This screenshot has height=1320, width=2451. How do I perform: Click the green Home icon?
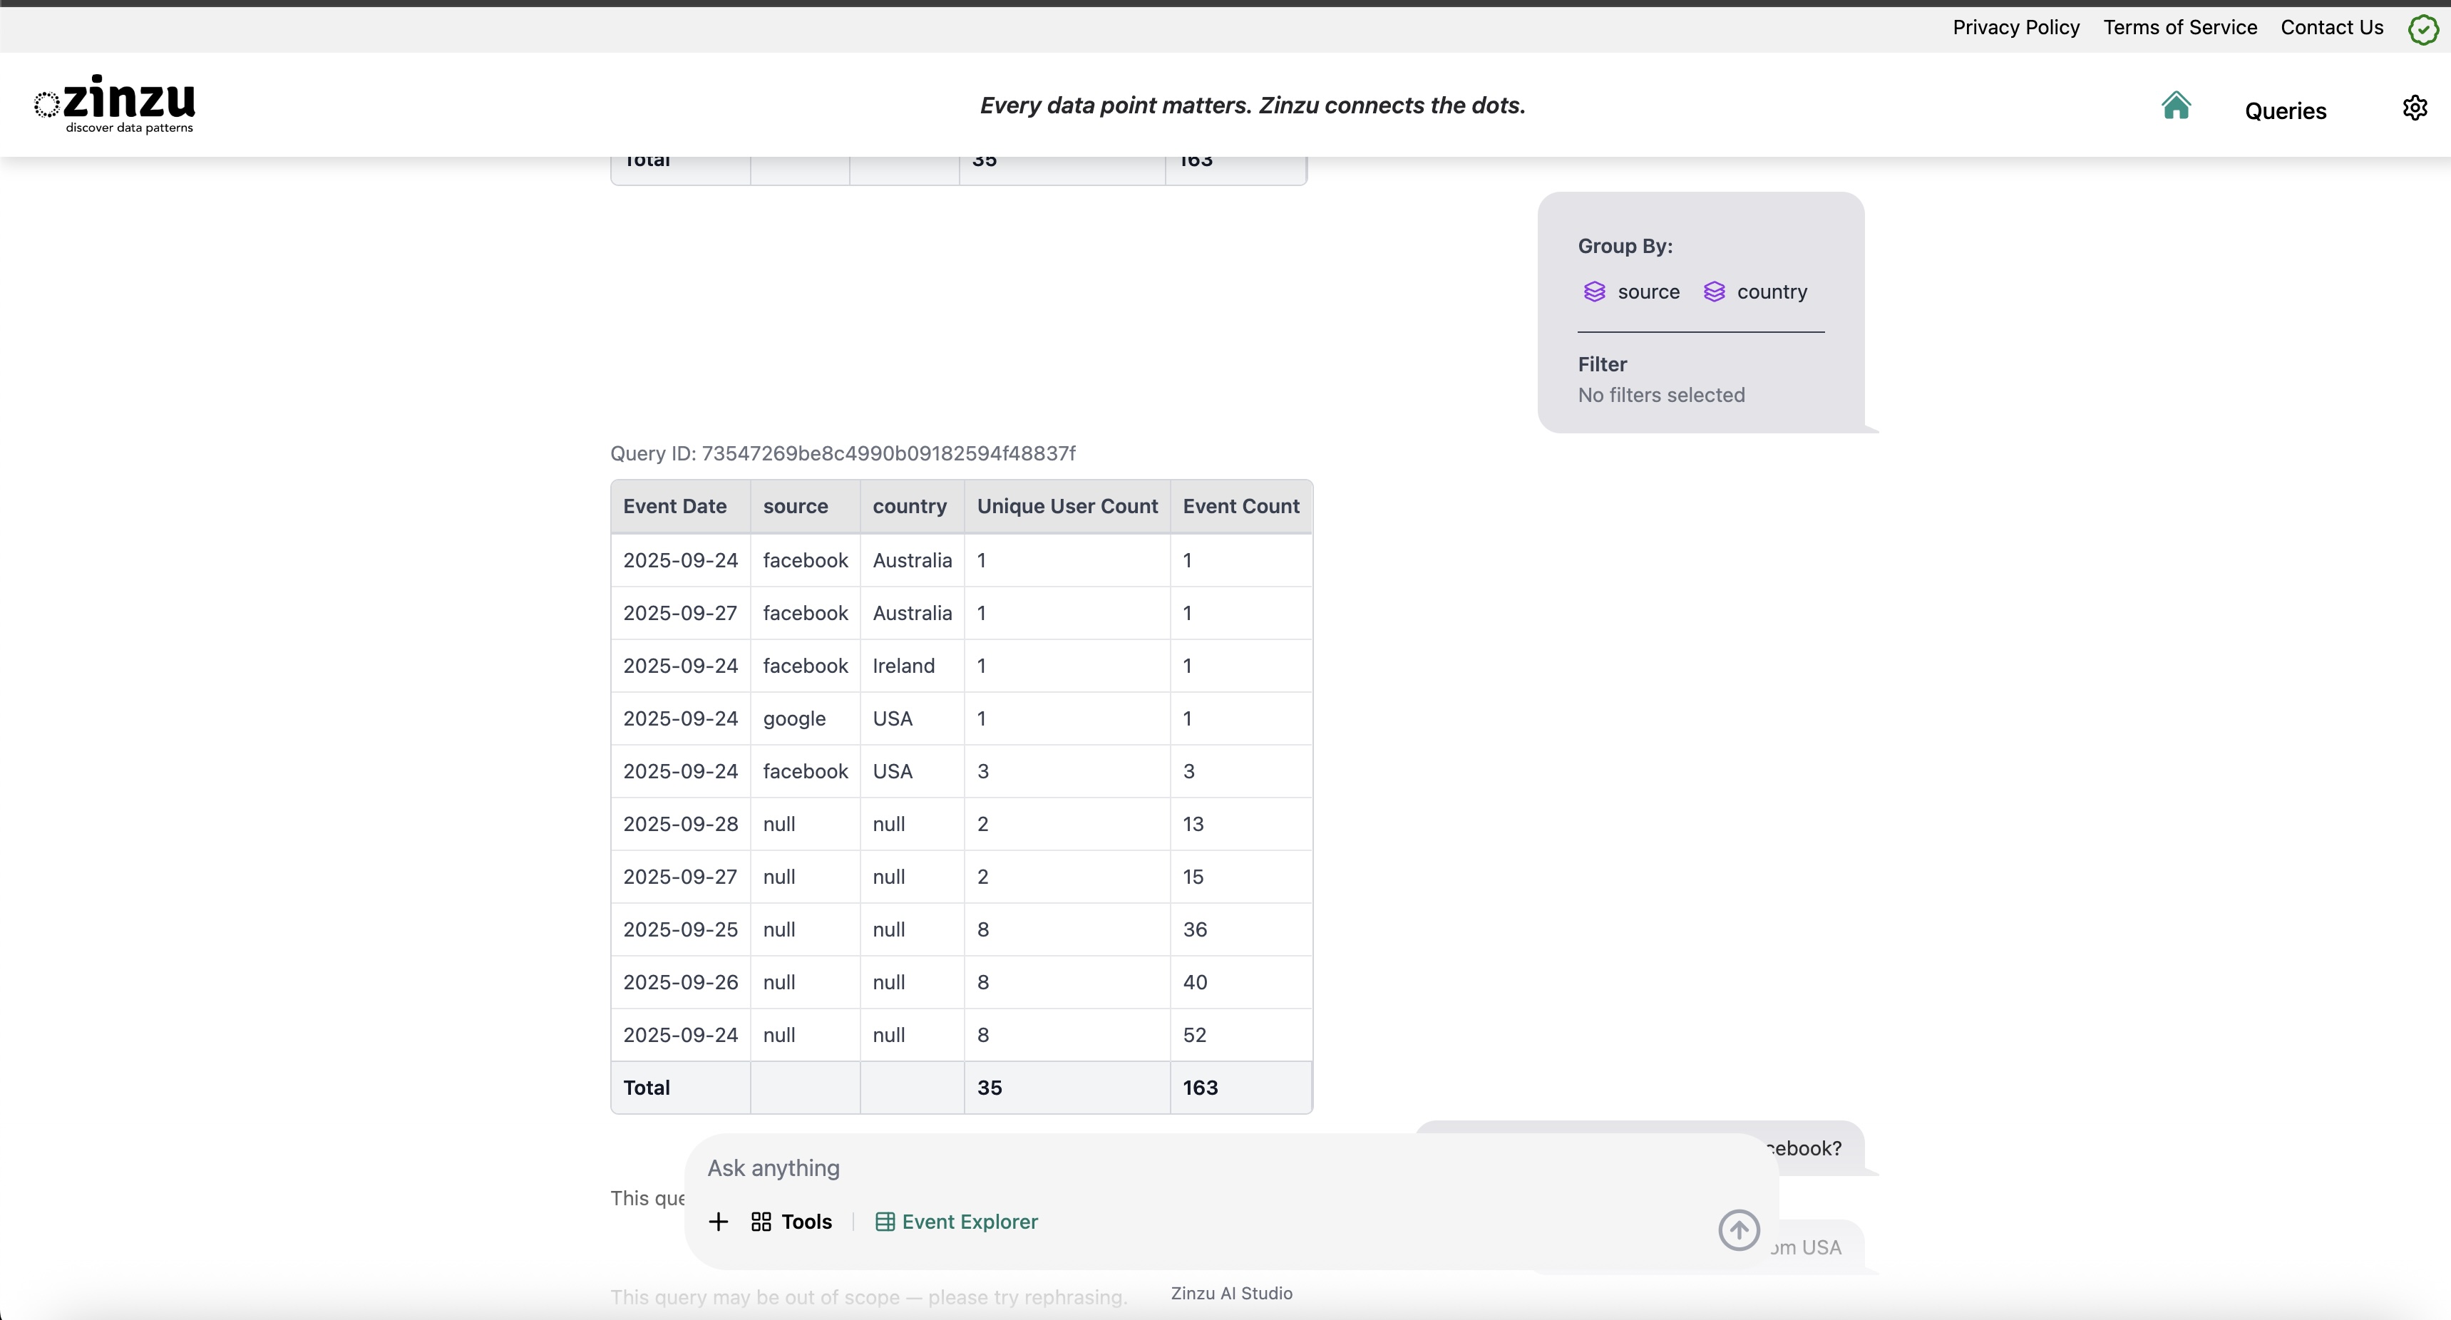tap(2175, 105)
